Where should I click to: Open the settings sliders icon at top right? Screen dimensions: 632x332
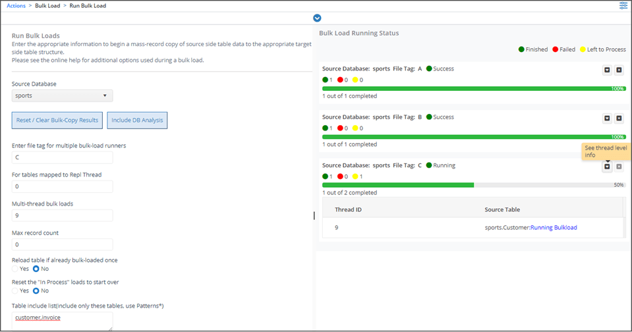click(x=623, y=6)
